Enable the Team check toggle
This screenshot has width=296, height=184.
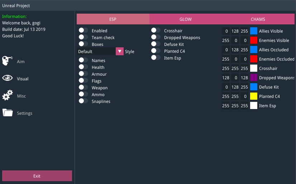point(83,38)
